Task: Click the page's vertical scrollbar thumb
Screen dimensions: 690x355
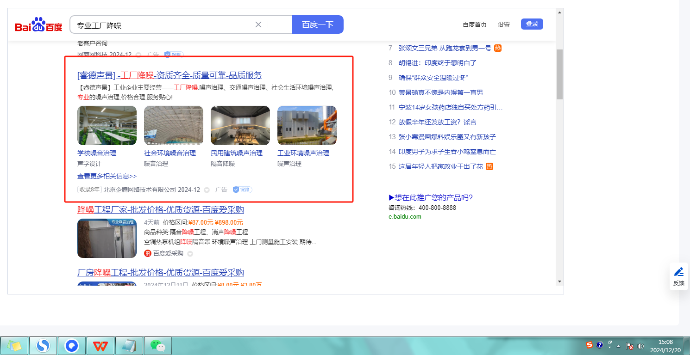Action: (559, 74)
